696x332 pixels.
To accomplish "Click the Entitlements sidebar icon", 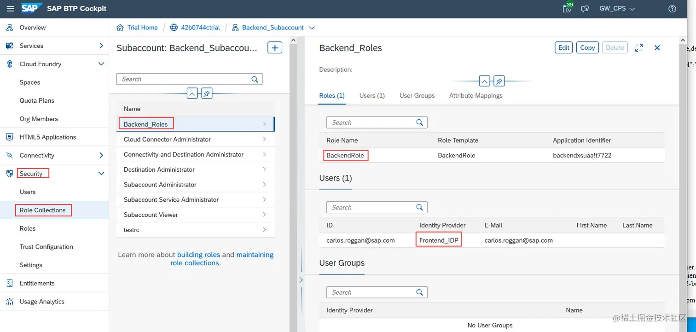I will [x=10, y=283].
